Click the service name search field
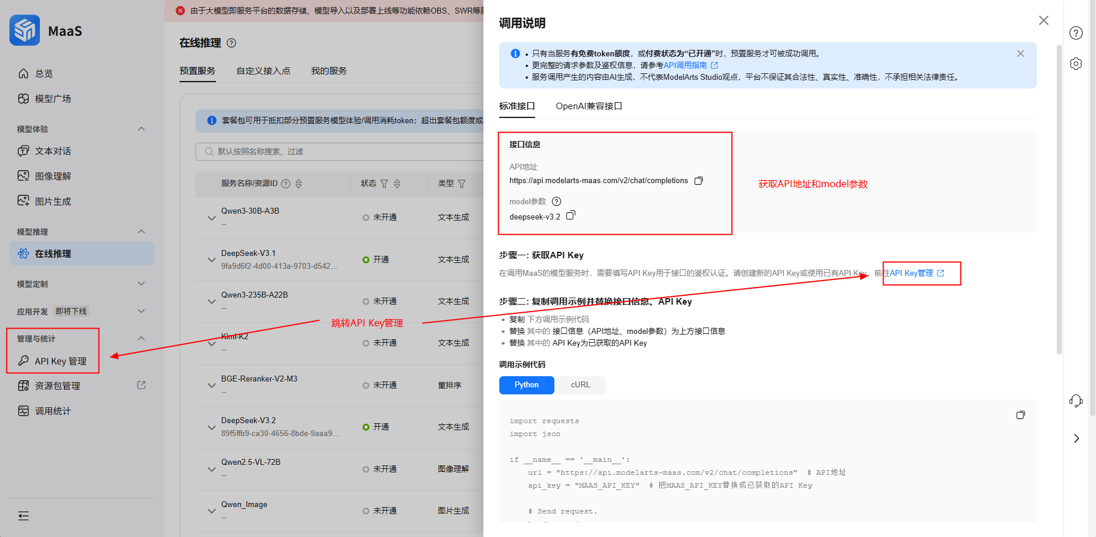 pos(340,151)
